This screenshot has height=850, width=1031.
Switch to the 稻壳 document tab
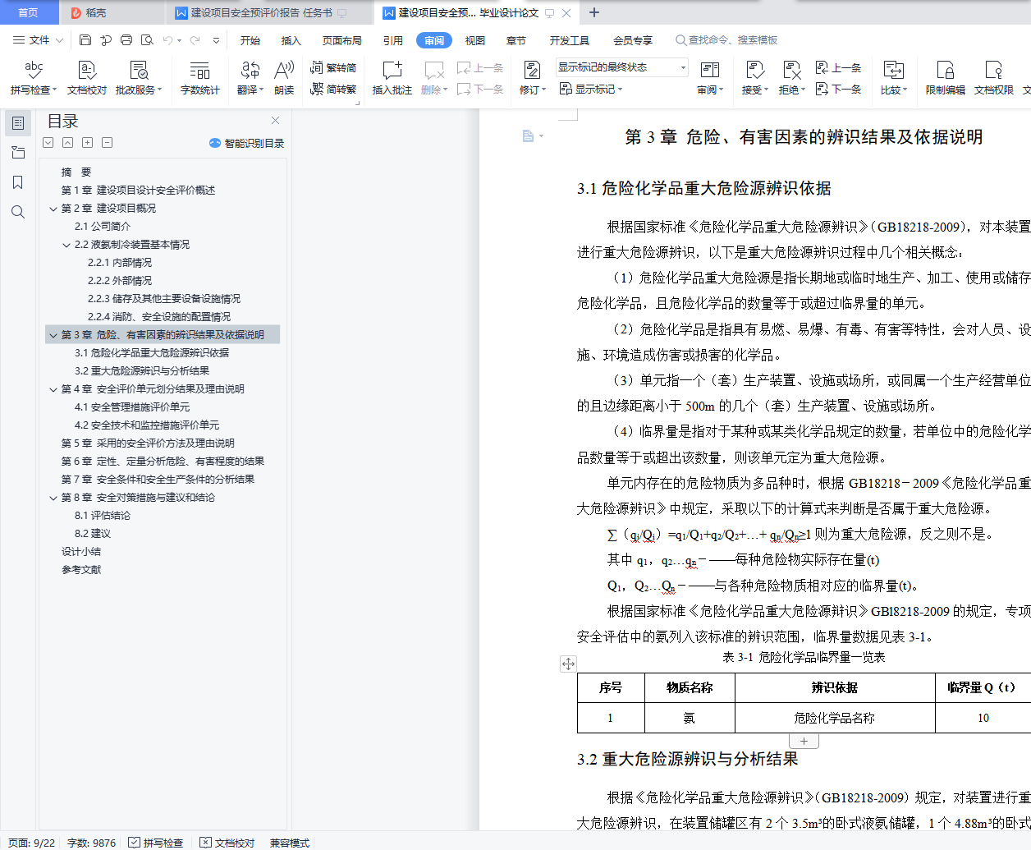point(112,12)
